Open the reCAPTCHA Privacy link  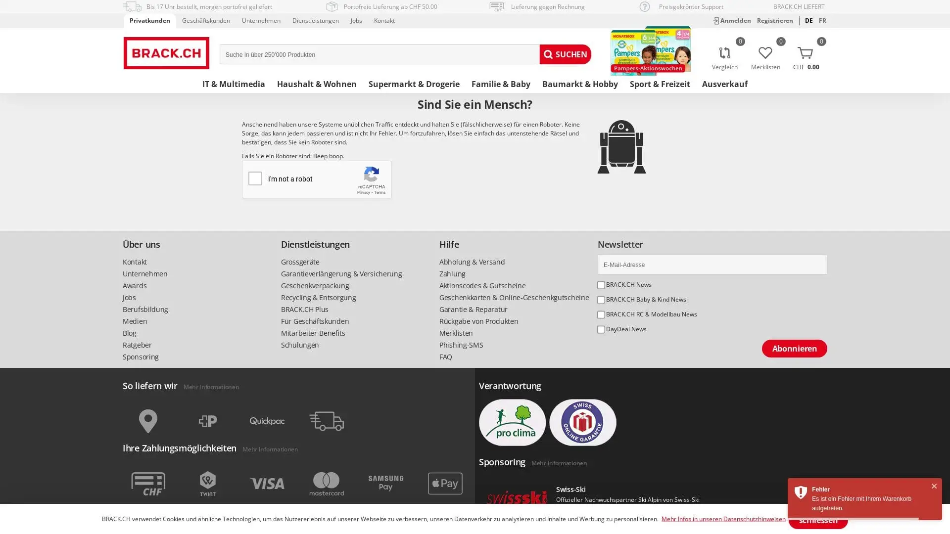click(x=363, y=193)
